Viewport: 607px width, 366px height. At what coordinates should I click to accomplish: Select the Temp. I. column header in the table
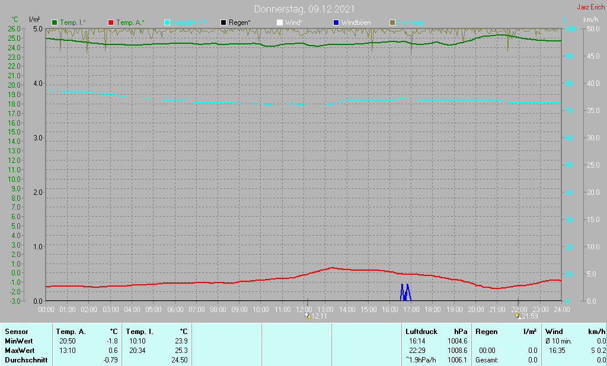(x=139, y=332)
